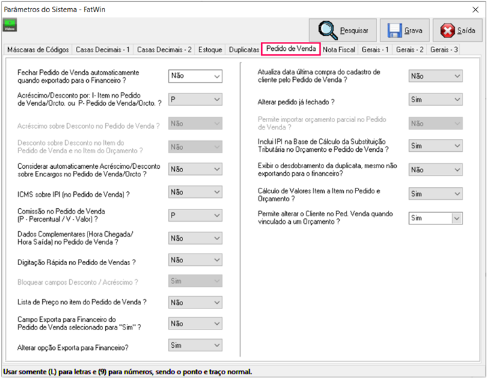489x379 pixels.
Task: Switch to the Nota Fiscal tab
Action: pos(338,49)
